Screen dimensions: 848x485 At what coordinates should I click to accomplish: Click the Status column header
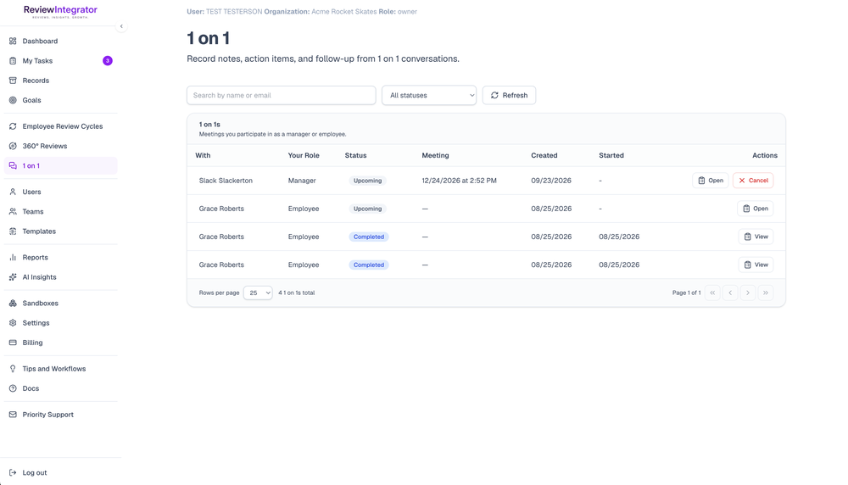(356, 155)
